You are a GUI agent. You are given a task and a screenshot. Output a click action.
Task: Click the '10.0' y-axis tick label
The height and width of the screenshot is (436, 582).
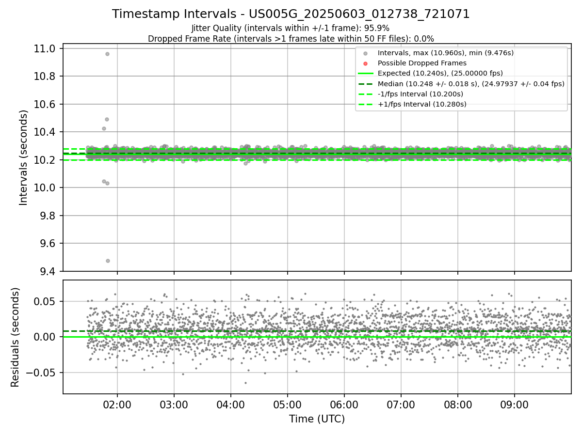pos(45,188)
